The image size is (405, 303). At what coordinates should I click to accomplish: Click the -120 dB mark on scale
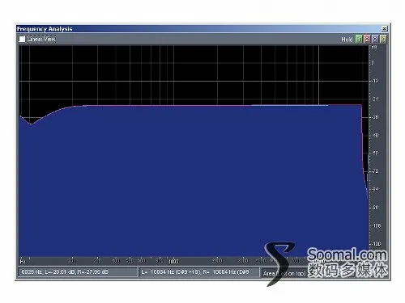[376, 244]
